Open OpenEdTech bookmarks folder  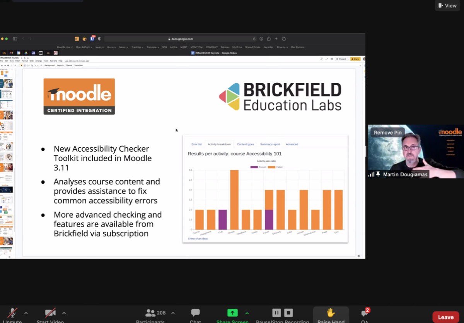coord(84,47)
